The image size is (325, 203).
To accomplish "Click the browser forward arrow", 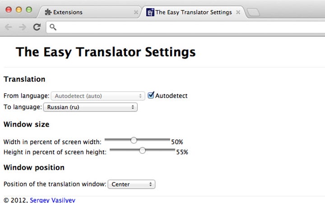I will 23,28.
